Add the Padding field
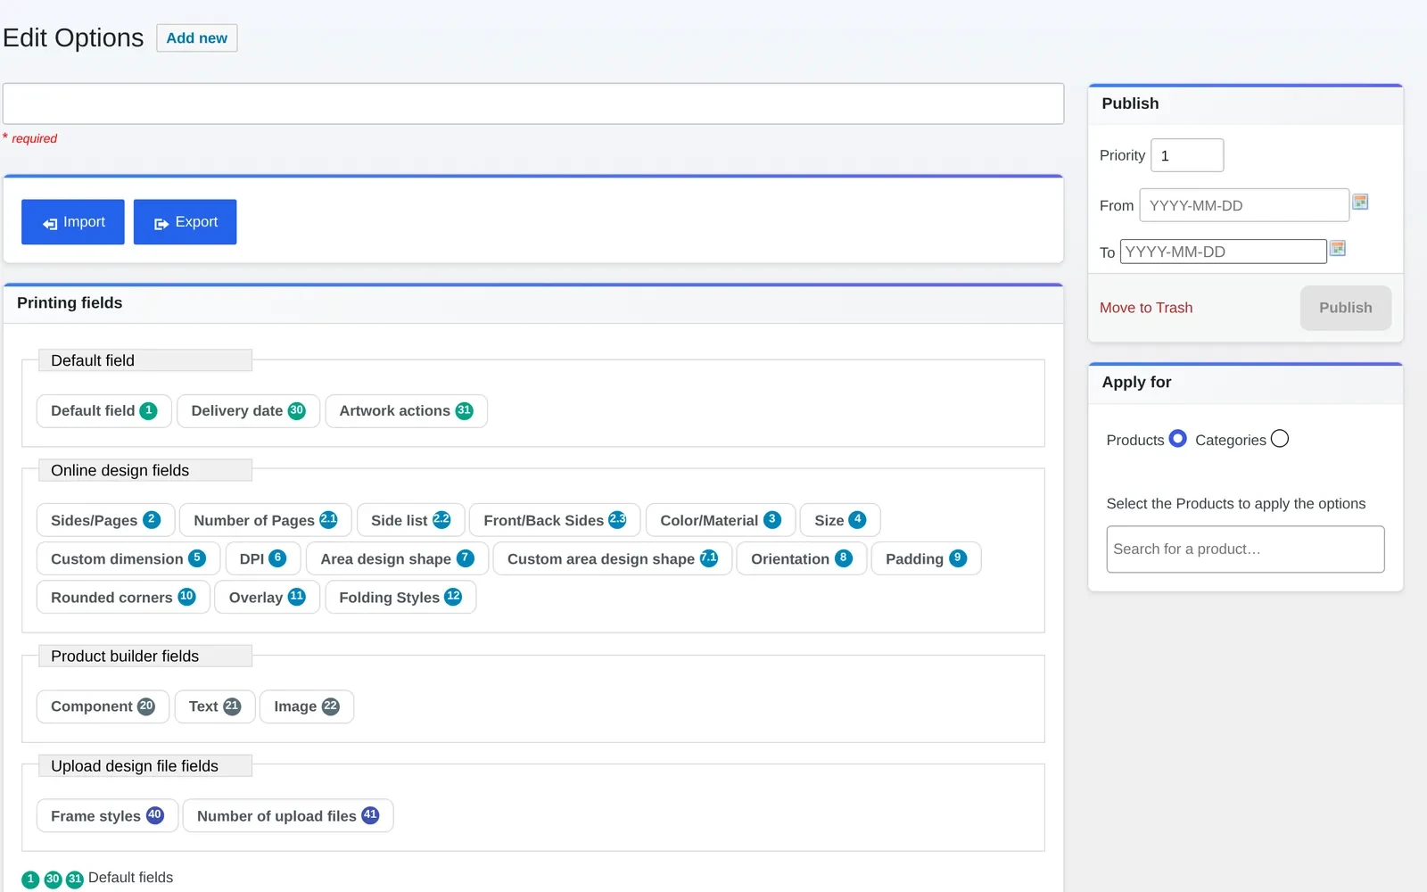The height and width of the screenshot is (892, 1427). pos(926,559)
